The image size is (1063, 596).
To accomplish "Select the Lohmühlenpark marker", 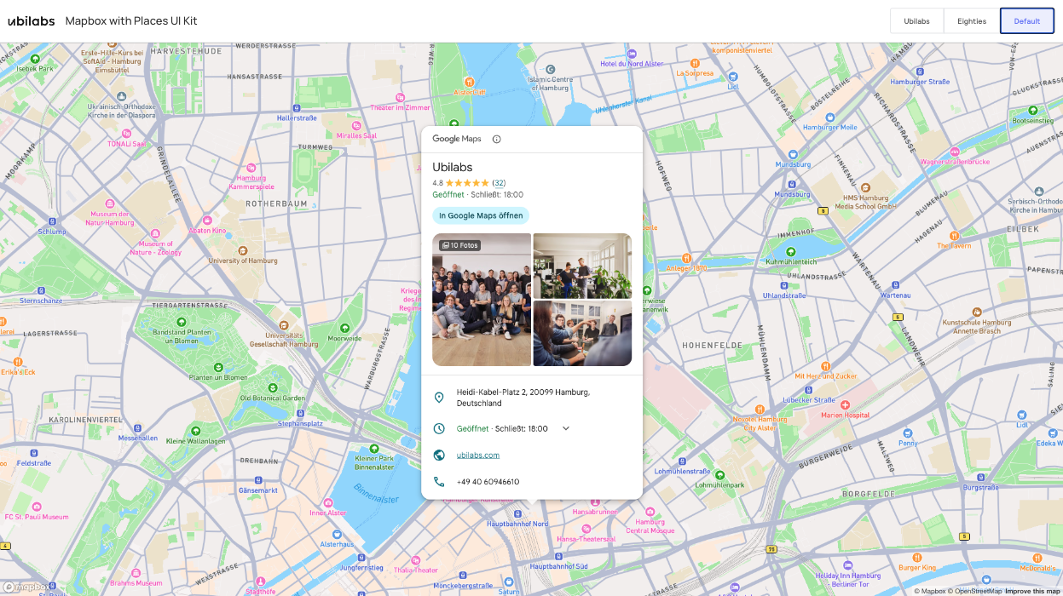I will coord(719,474).
